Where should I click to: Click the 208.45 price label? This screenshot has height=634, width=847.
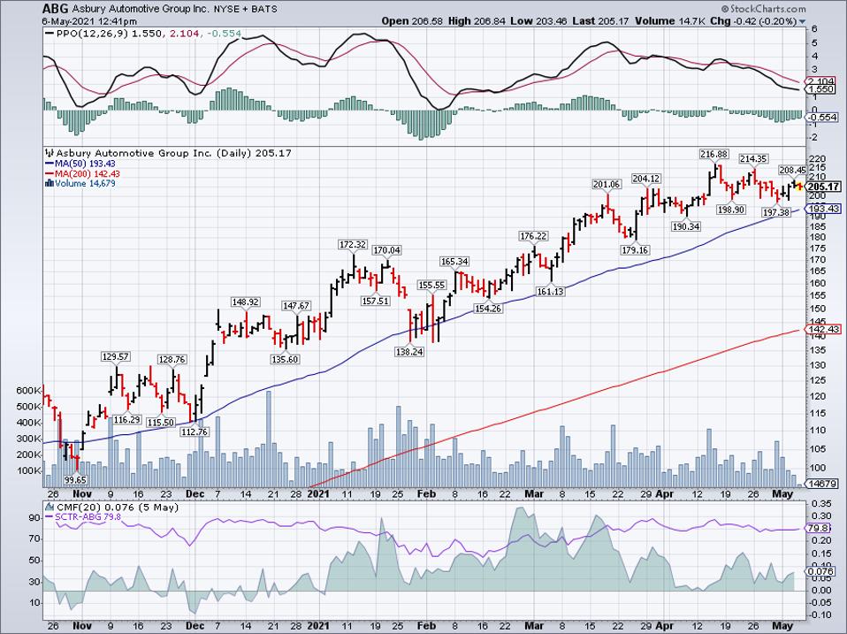point(792,170)
